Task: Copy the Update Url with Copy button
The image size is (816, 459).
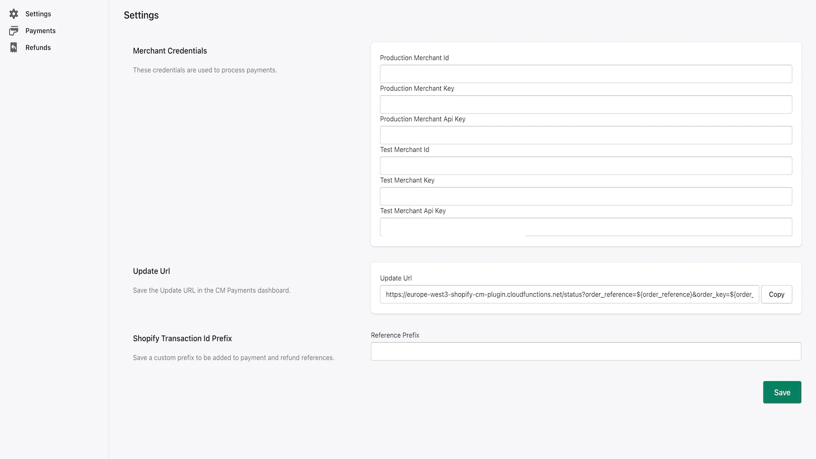Action: 776,294
